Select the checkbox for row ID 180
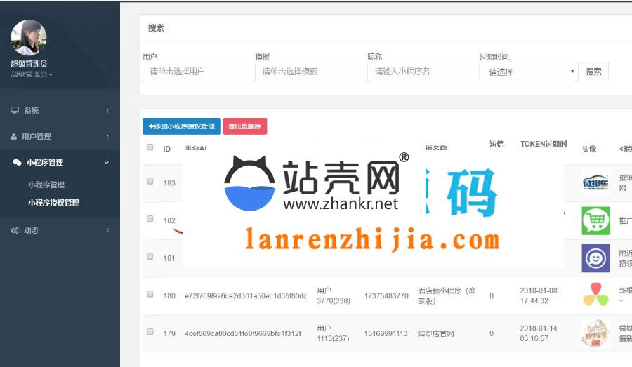This screenshot has height=367, width=632. (150, 295)
